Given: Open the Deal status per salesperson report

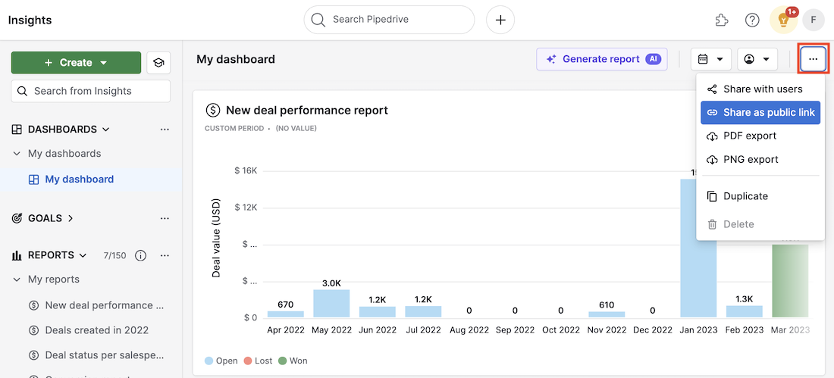Looking at the screenshot, I should [105, 355].
